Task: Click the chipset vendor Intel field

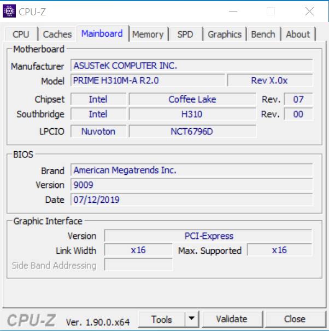Action: pos(98,99)
